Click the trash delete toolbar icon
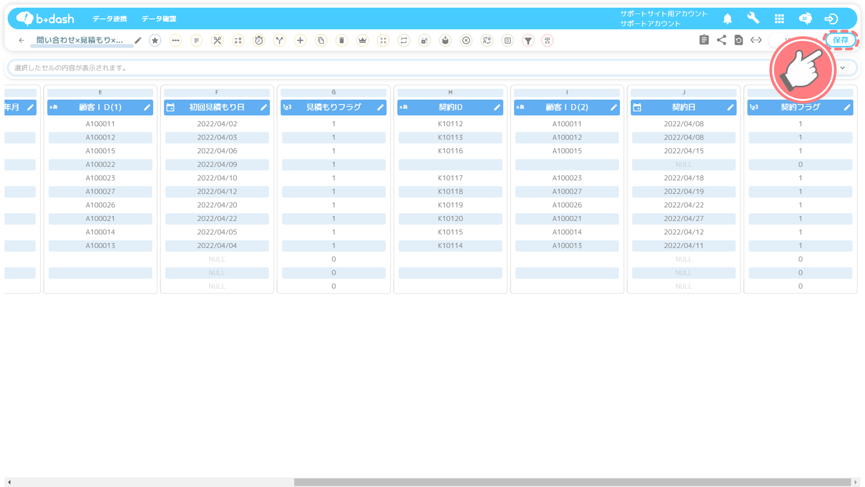 coord(342,41)
